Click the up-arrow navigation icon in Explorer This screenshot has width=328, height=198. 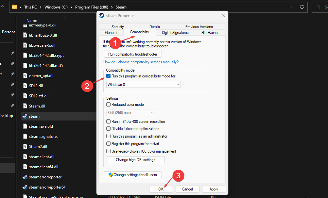click(x=2, y=7)
